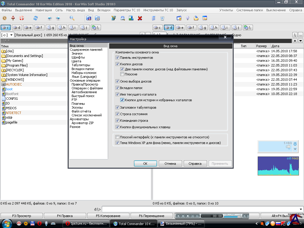
Task: Uncheck the 'Панель инструментов' checkbox
Action: coord(118,58)
